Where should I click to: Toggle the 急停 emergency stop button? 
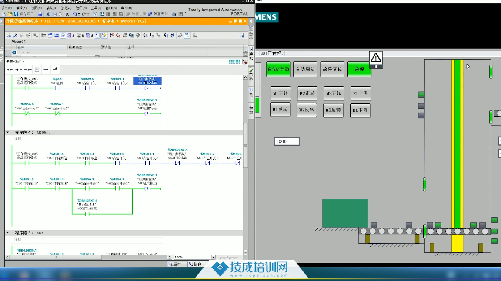pos(359,69)
